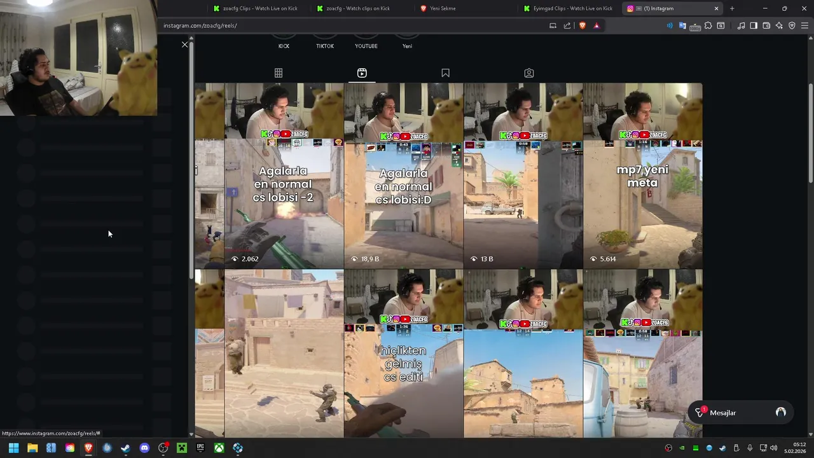Image resolution: width=814 pixels, height=458 pixels.
Task: Open Brave Rewards triangle icon
Action: coord(597,25)
